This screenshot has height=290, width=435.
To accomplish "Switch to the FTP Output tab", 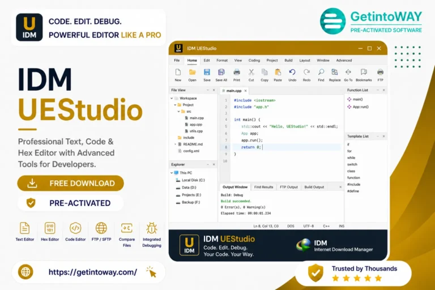I will click(x=289, y=187).
